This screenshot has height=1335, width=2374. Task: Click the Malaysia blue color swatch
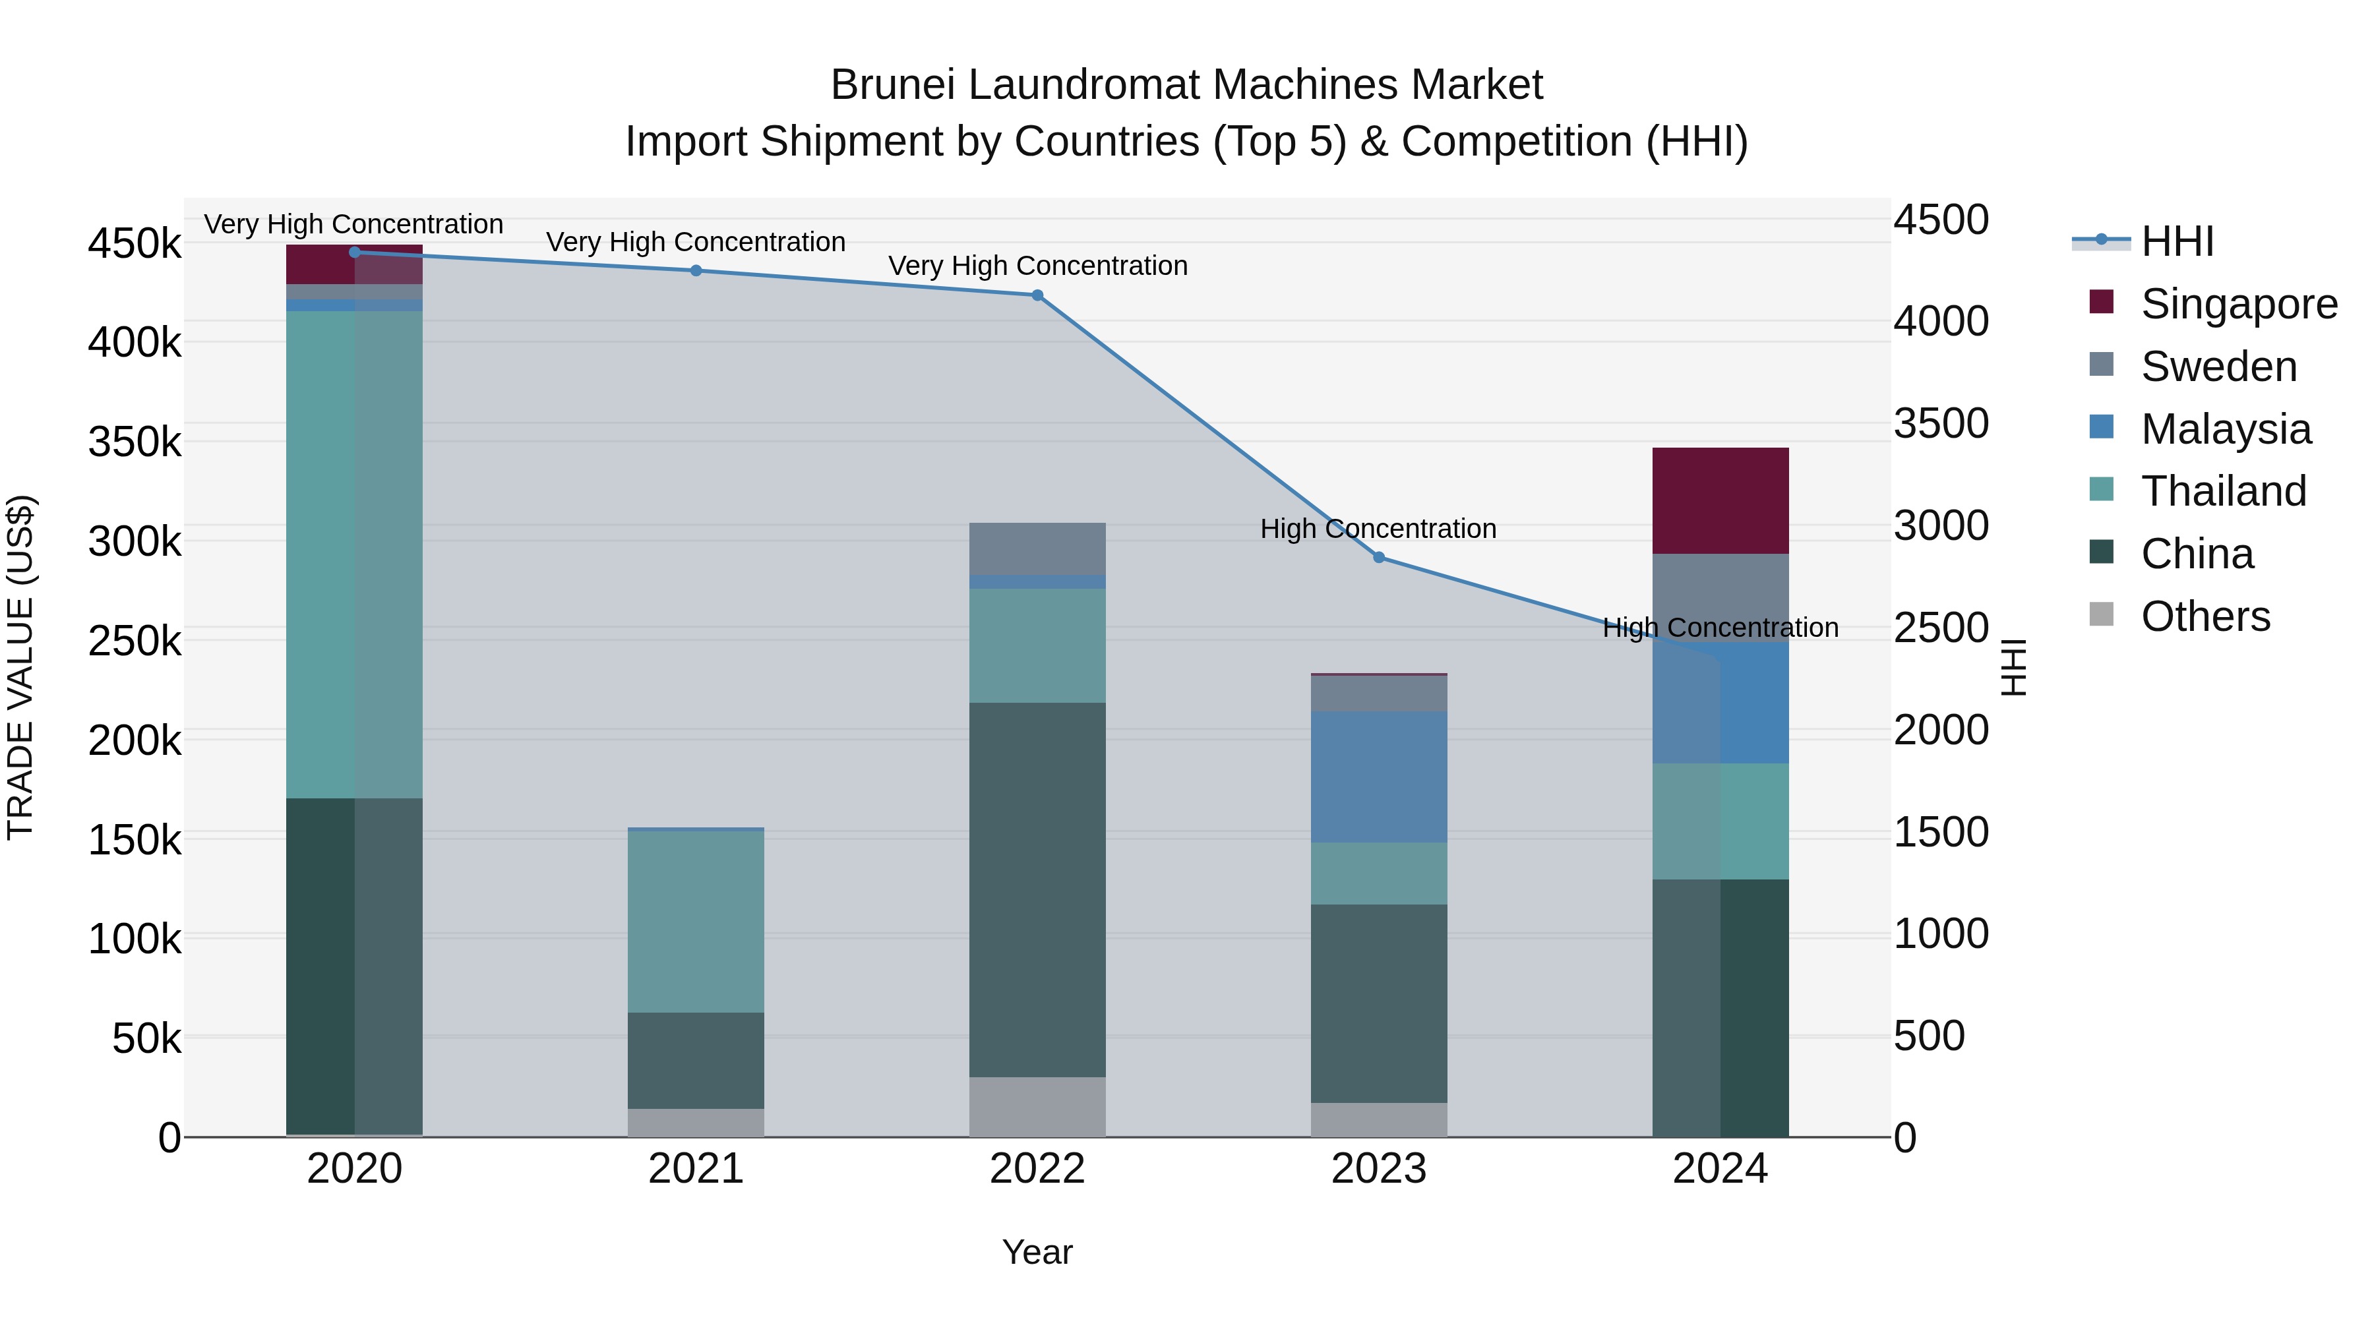(2101, 427)
